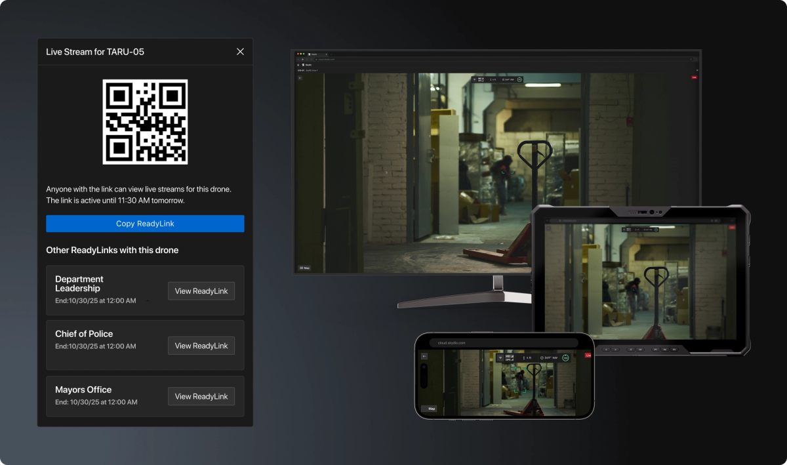Click the home icon in the browser toolbar

tap(311, 59)
